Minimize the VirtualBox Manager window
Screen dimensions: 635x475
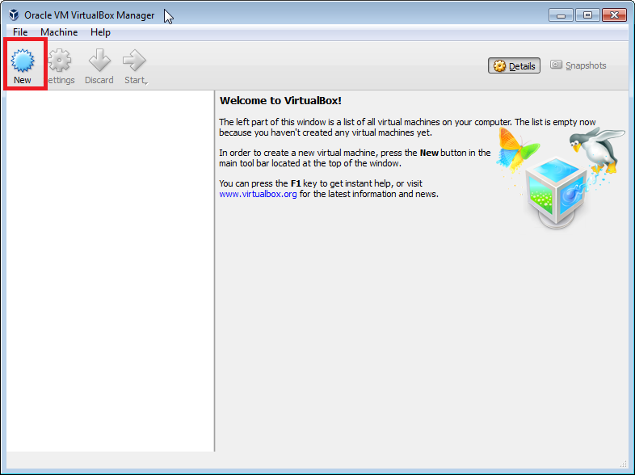560,15
